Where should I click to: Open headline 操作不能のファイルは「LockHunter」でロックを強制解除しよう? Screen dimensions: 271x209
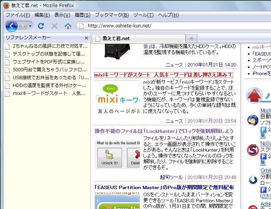tap(164, 131)
